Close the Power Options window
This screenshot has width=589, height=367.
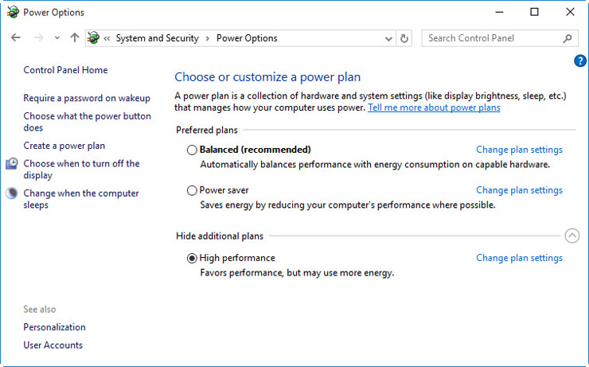570,12
